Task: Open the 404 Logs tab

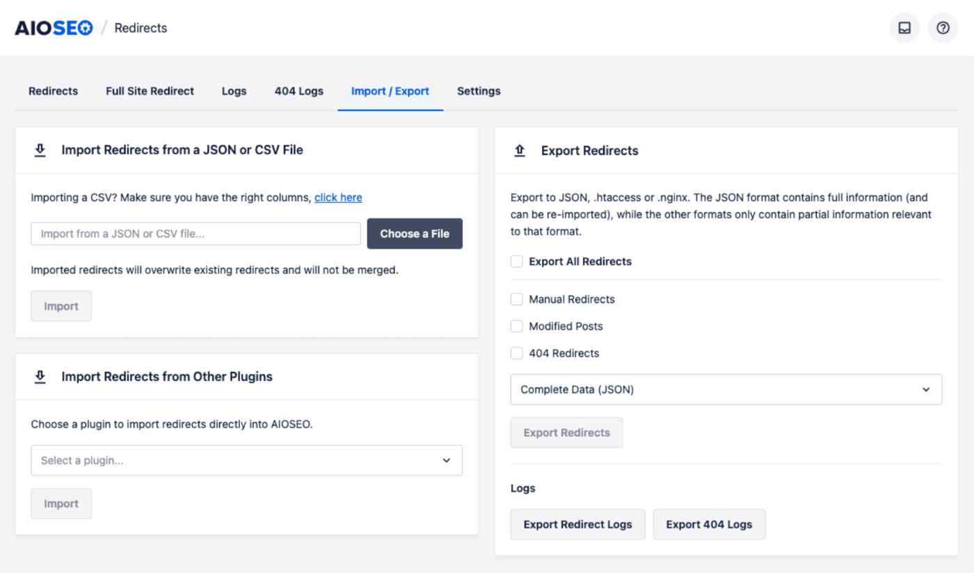Action: (x=299, y=91)
